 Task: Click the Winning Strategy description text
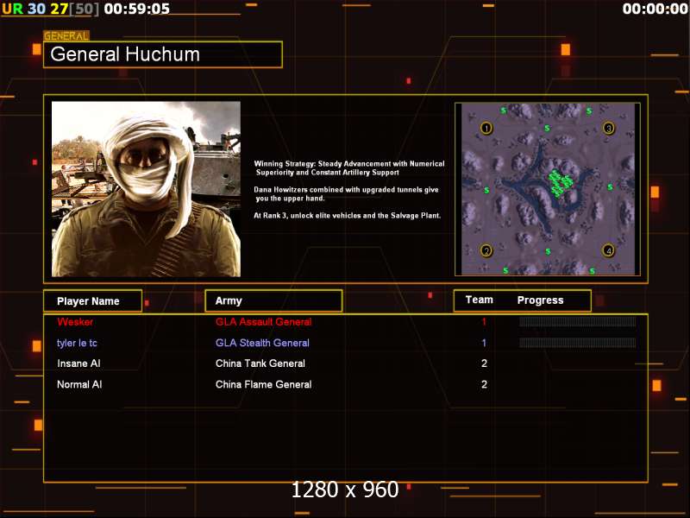[349, 167]
